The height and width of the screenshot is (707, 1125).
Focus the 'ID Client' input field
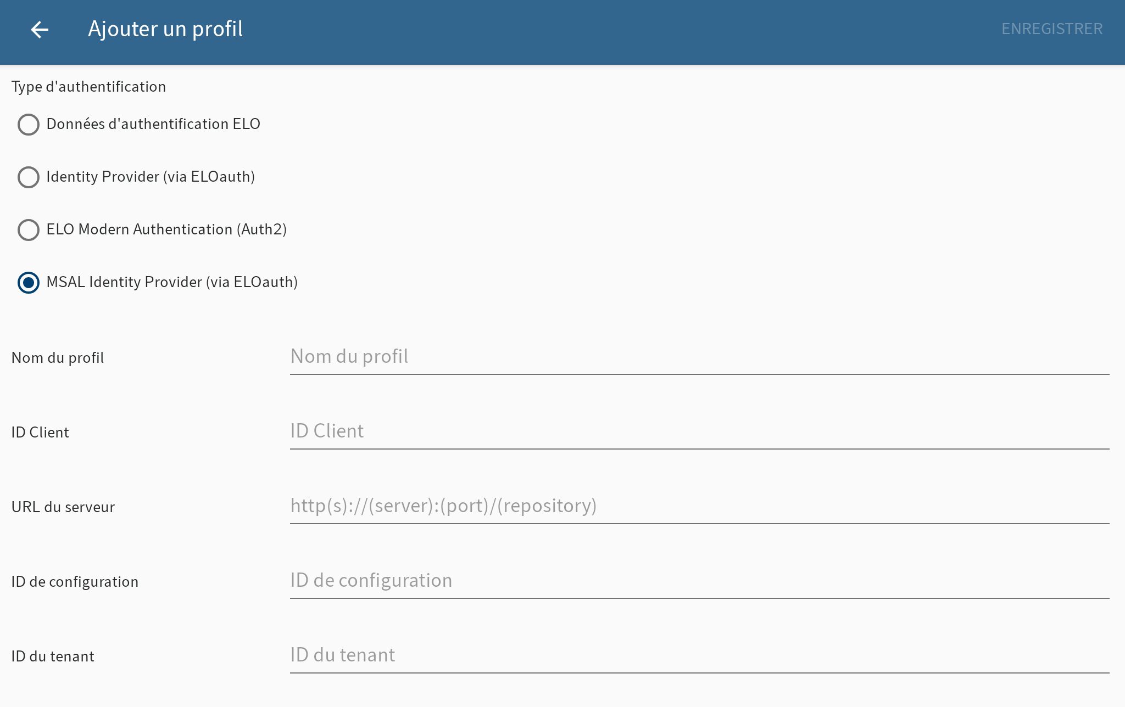pos(549,431)
